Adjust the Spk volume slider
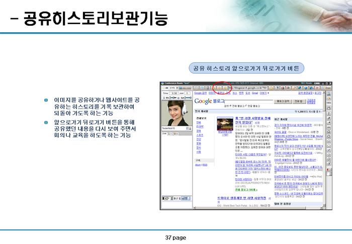 tap(188, 98)
